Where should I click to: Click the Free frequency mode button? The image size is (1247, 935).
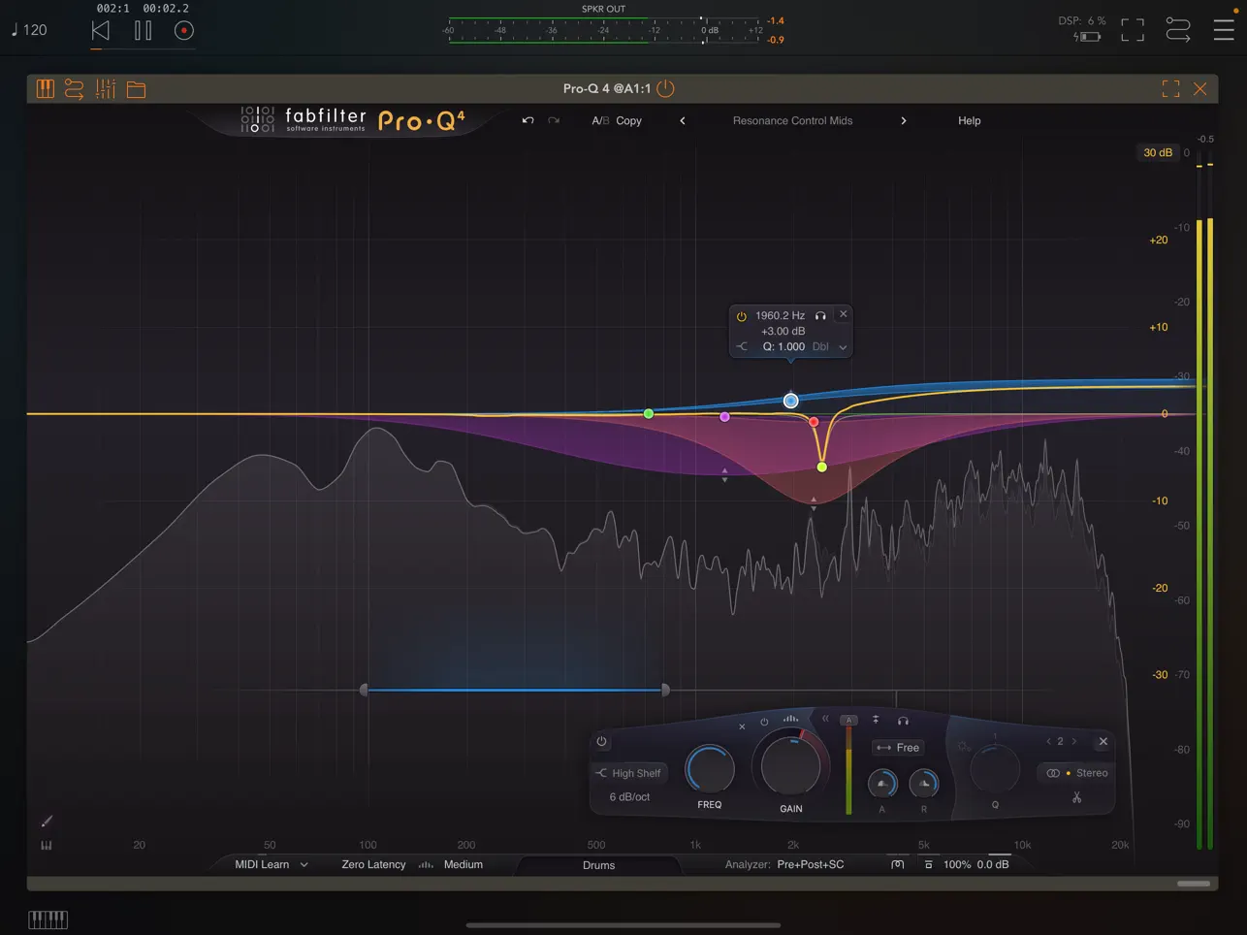[898, 747]
